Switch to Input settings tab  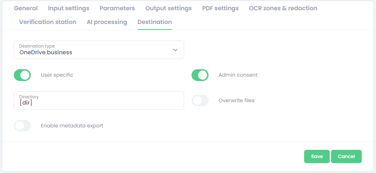coord(69,8)
